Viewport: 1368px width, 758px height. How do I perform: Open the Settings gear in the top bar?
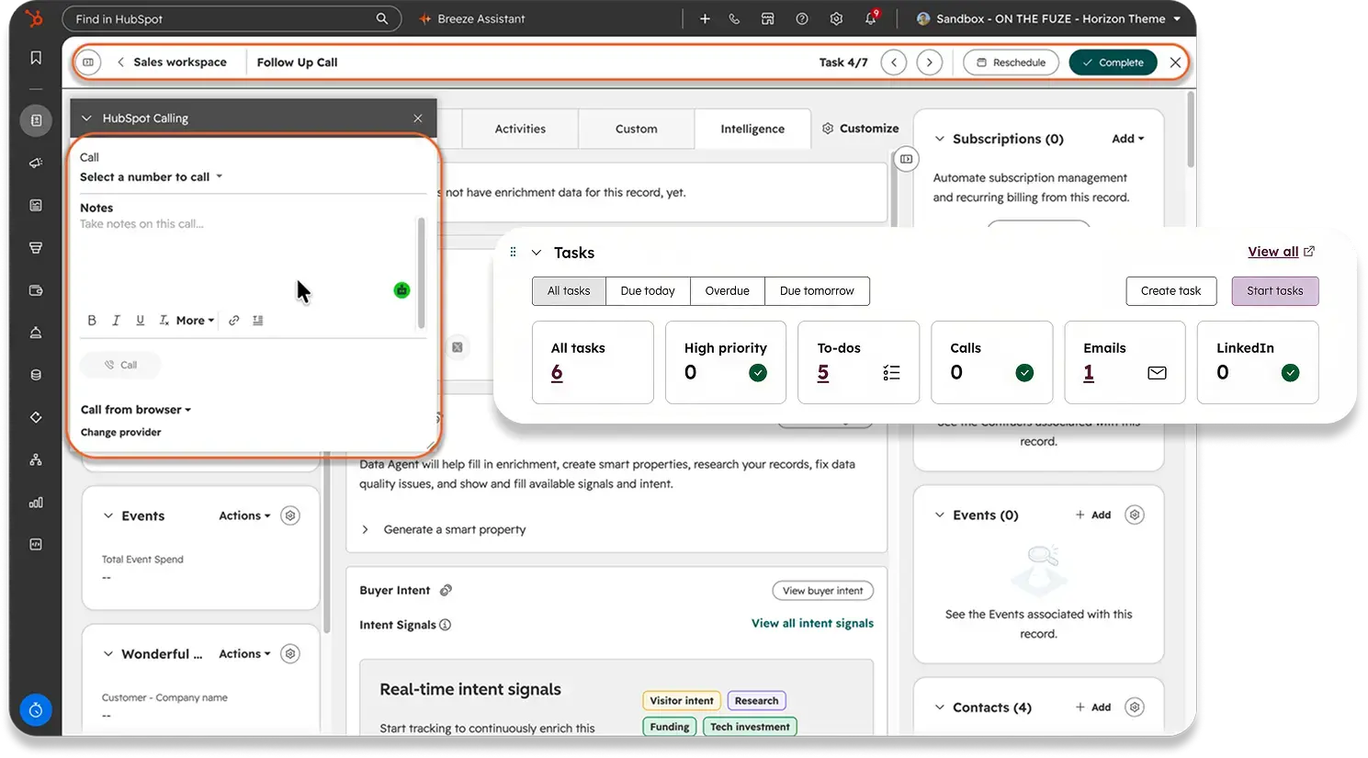[x=836, y=18]
